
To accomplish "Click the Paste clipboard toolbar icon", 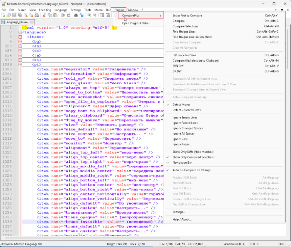I will click(x=55, y=15).
